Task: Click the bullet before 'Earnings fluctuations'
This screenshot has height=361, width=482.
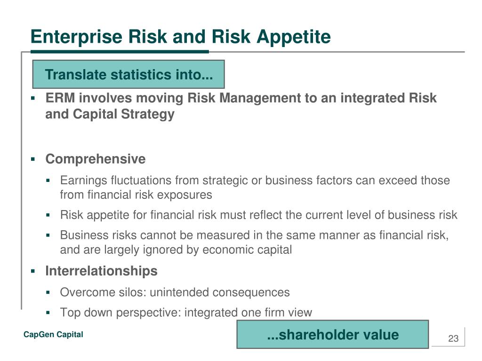Action: [48, 180]
